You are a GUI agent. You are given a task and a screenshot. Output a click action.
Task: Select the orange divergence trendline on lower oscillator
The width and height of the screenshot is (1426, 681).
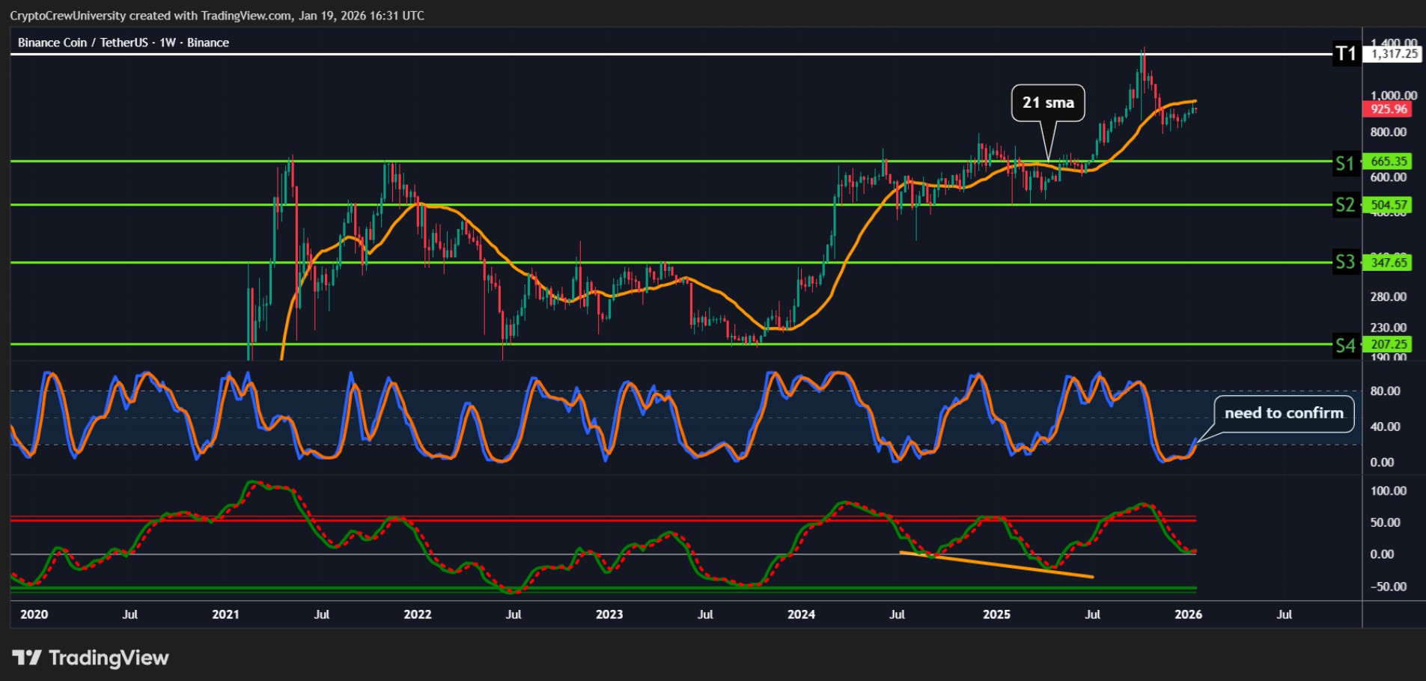click(x=996, y=565)
